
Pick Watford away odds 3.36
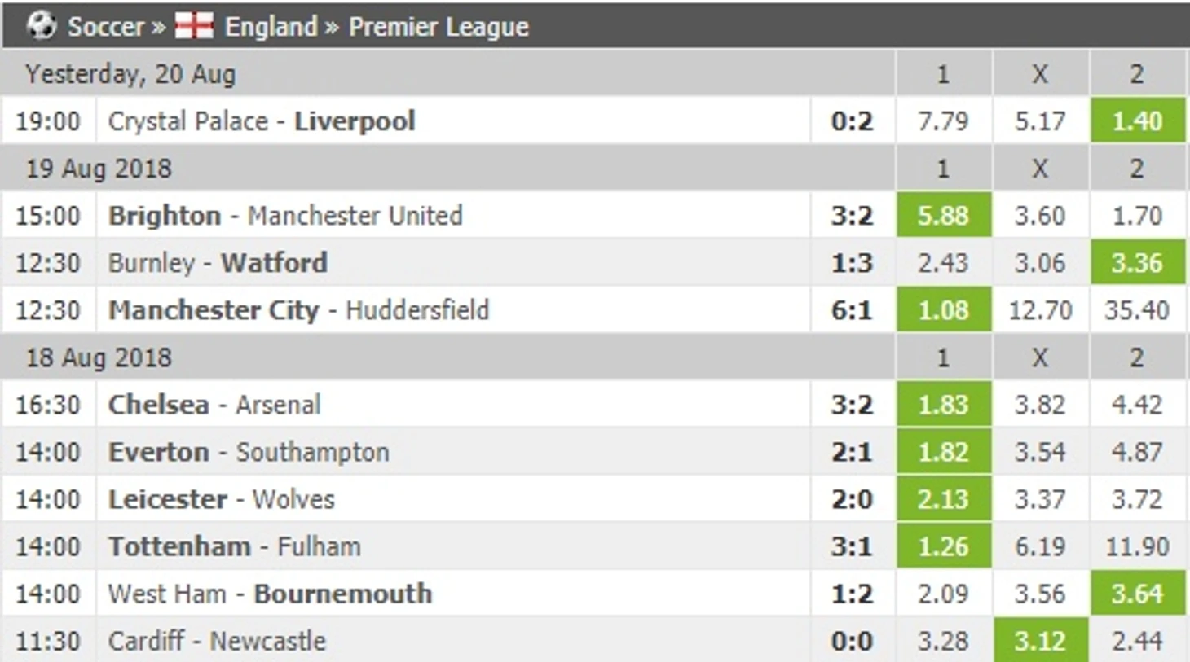coord(1138,262)
